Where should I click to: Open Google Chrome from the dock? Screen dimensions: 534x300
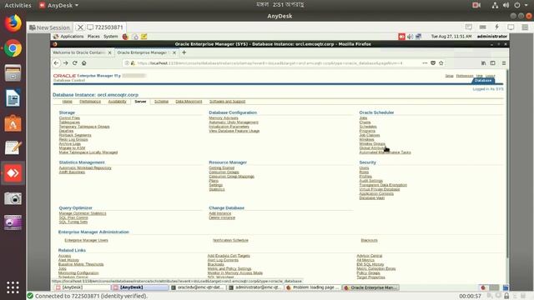coord(13,48)
